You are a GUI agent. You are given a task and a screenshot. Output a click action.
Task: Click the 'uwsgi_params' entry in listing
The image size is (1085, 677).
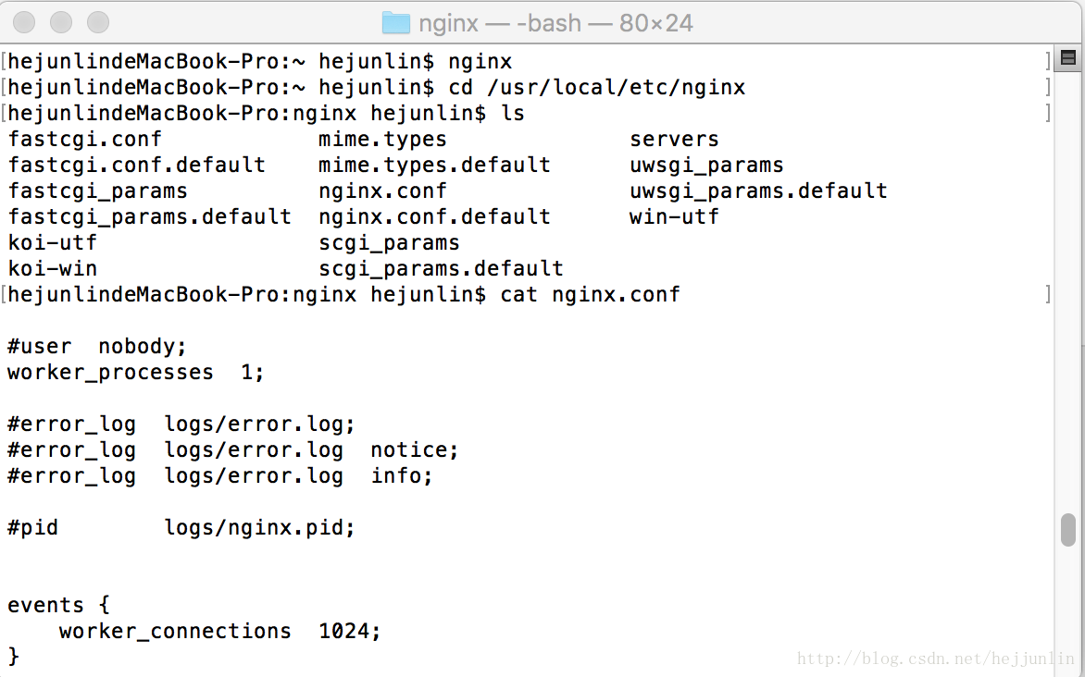706,166
